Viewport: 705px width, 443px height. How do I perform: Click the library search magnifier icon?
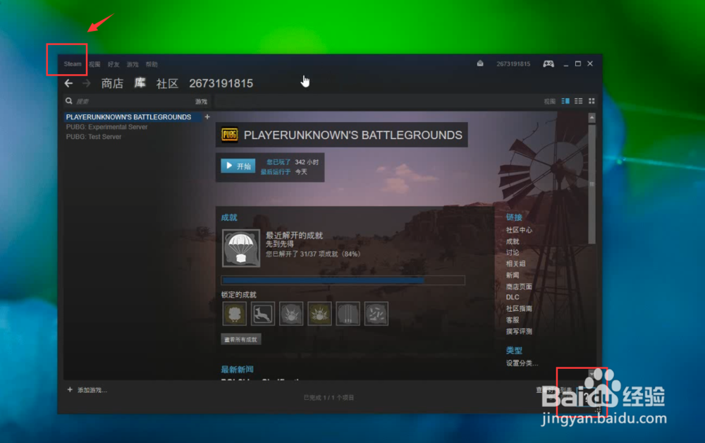pos(69,101)
